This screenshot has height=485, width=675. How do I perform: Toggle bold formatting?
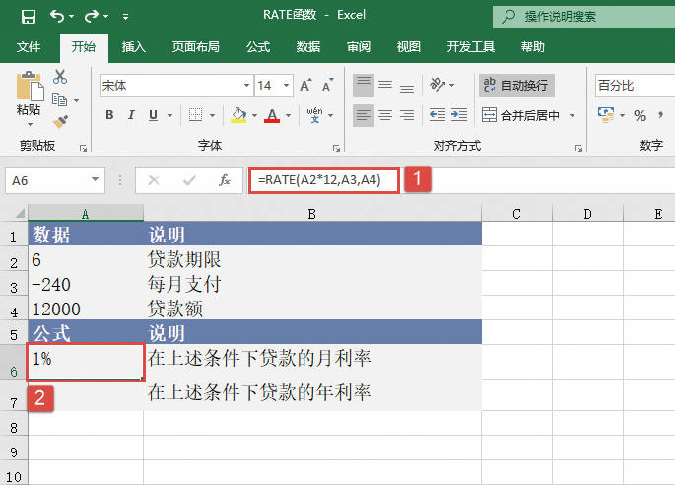(109, 115)
